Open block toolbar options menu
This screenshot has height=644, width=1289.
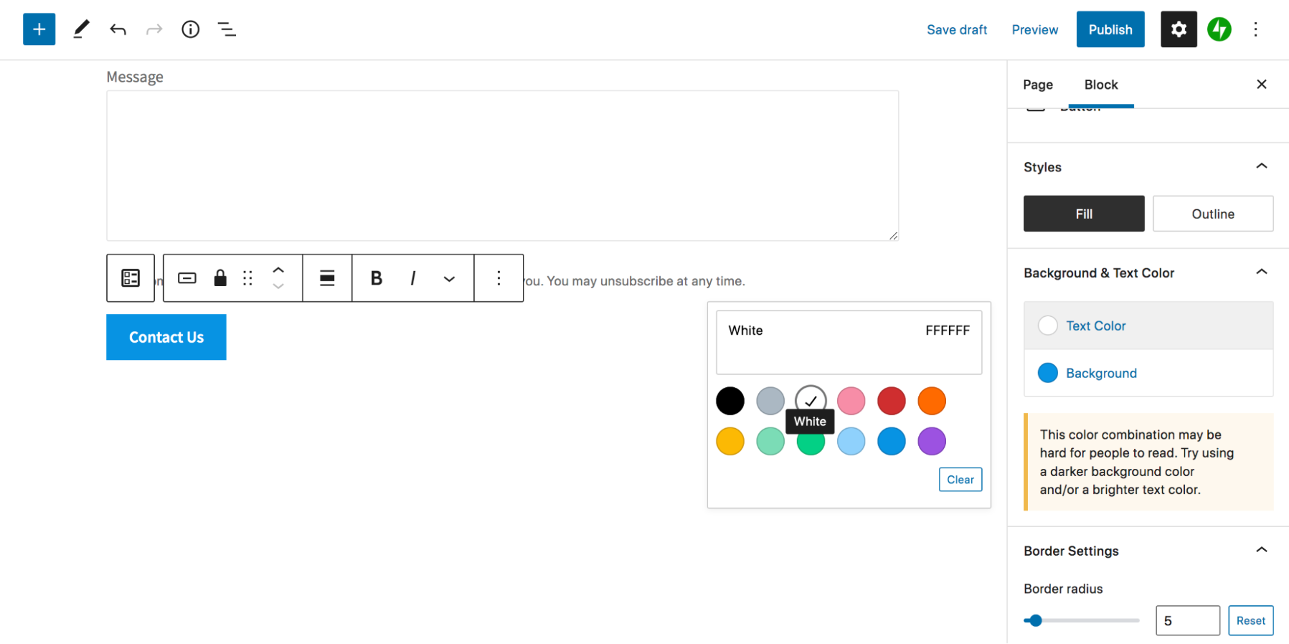coord(498,278)
